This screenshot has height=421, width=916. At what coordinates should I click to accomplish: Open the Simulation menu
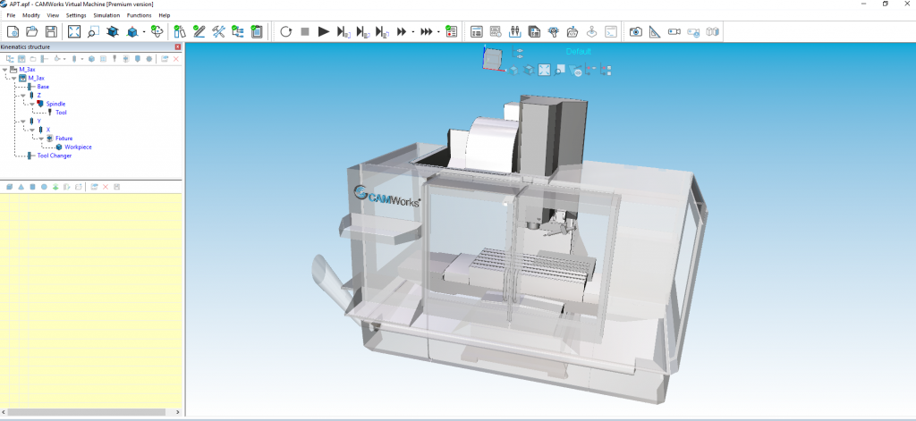point(106,15)
